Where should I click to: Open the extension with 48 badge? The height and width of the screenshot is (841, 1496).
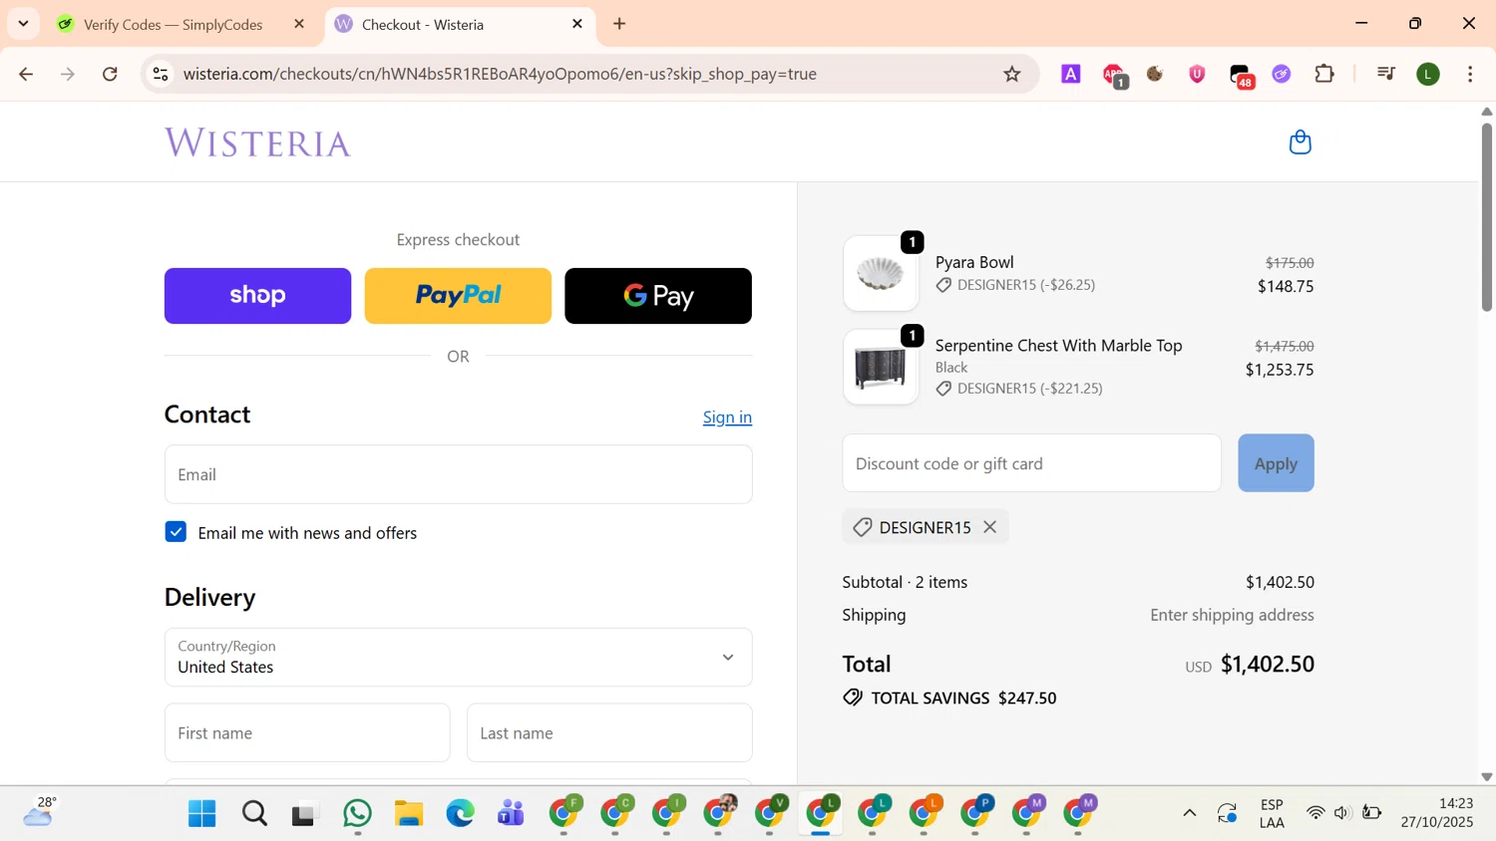tap(1241, 76)
